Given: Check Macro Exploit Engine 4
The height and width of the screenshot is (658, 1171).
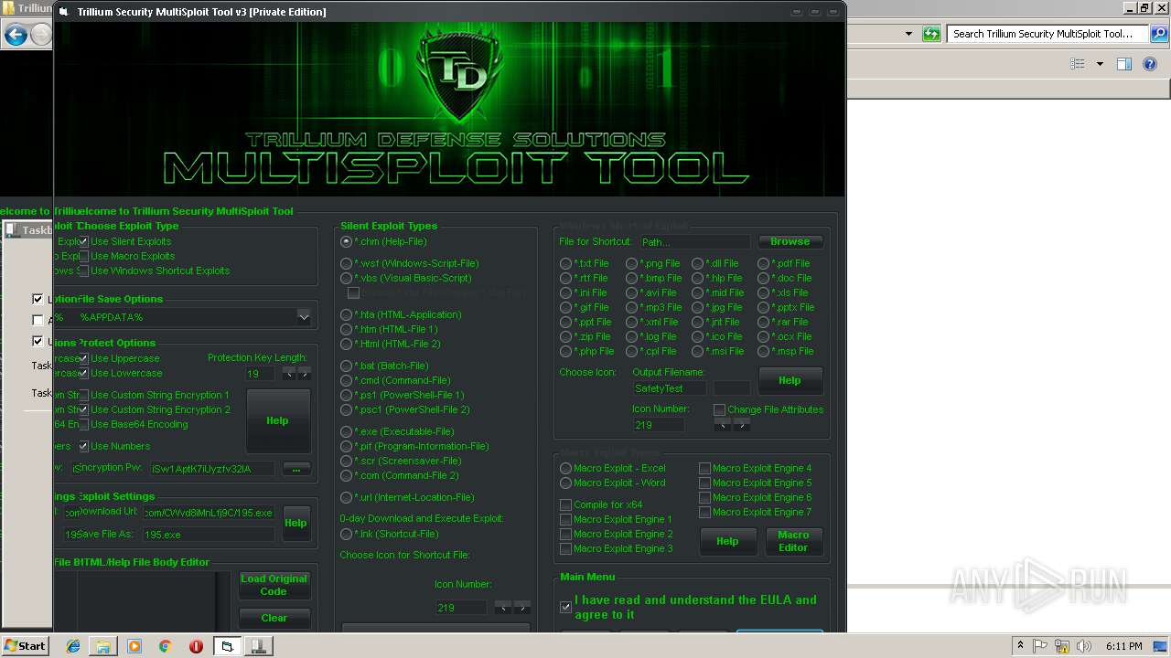Looking at the screenshot, I should [704, 469].
